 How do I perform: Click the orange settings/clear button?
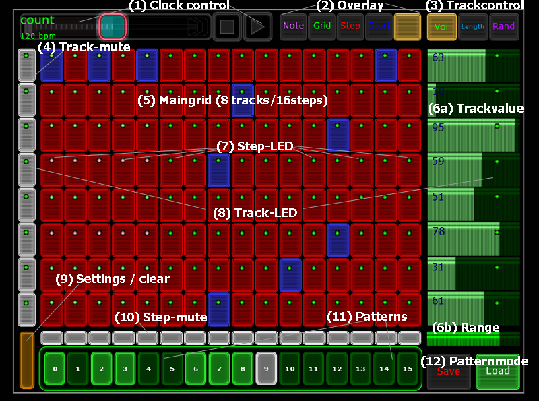26,360
